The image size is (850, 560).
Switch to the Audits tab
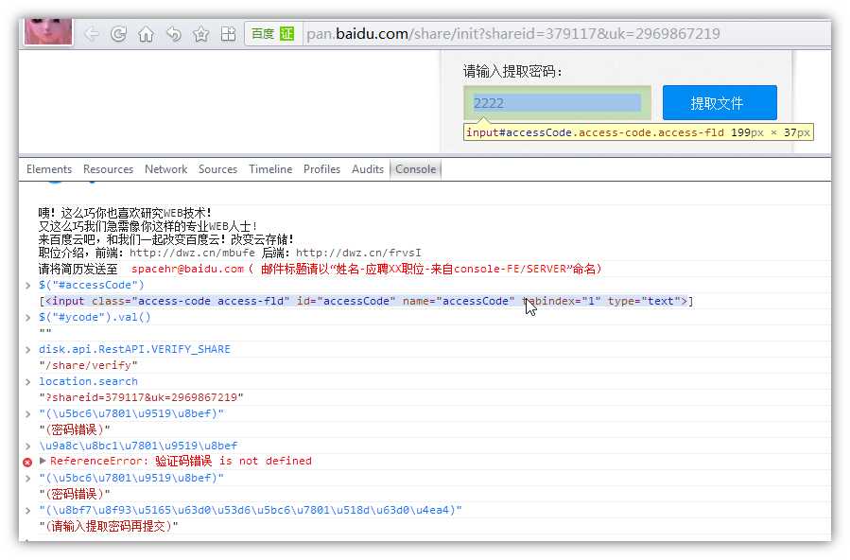(x=368, y=169)
